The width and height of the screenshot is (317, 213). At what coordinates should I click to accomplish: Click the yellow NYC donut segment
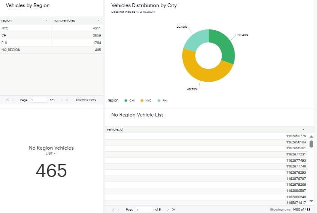(x=202, y=74)
